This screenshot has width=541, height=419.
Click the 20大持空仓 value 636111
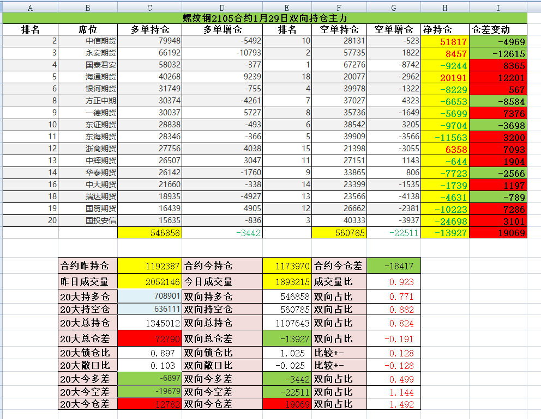149,309
